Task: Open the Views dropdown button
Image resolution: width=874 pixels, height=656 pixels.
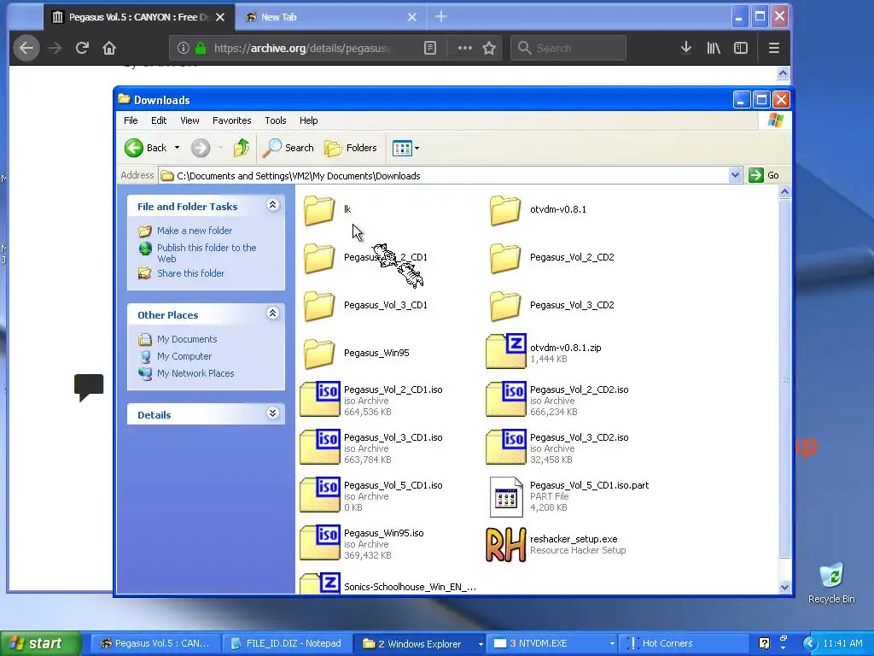Action: tap(405, 148)
